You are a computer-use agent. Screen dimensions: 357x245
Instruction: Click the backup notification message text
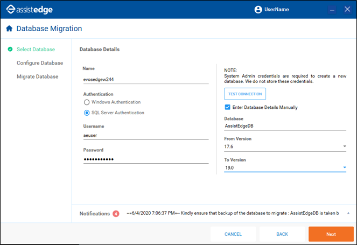(233, 213)
